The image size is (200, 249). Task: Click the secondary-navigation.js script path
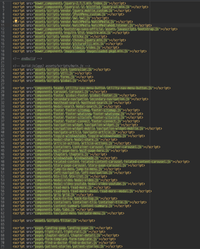82,99
